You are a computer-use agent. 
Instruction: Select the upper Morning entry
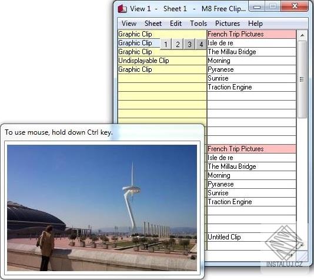252,61
